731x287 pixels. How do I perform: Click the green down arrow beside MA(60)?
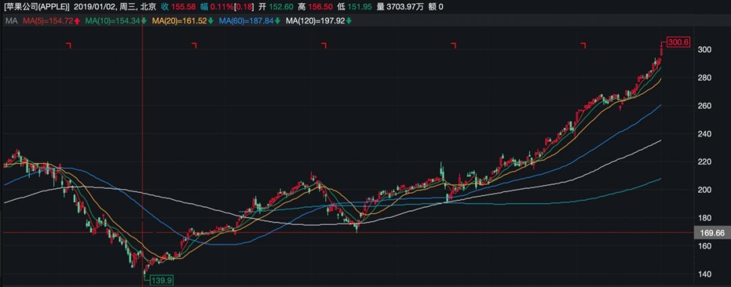pyautogui.click(x=278, y=21)
